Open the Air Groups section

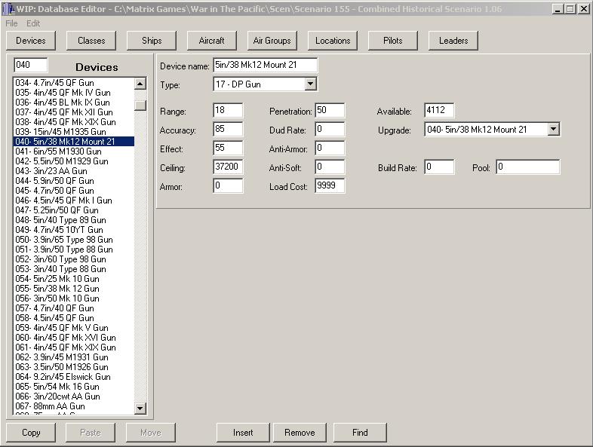[272, 41]
